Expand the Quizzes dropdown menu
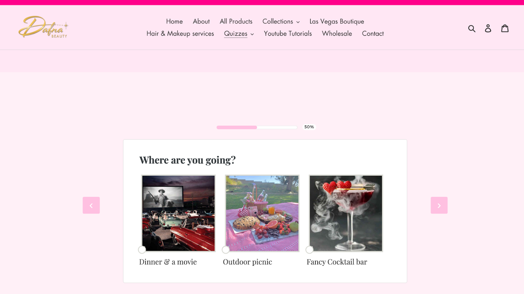The width and height of the screenshot is (524, 294). click(x=239, y=34)
